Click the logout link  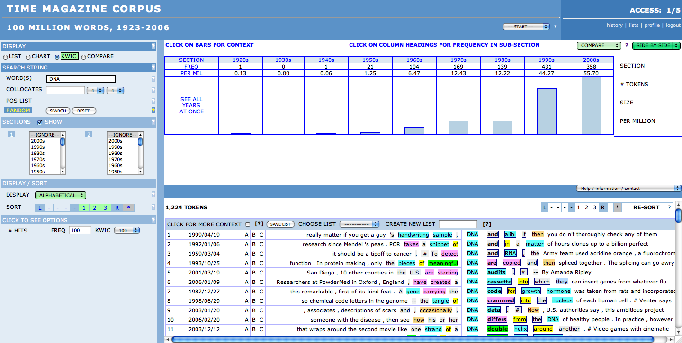(673, 26)
